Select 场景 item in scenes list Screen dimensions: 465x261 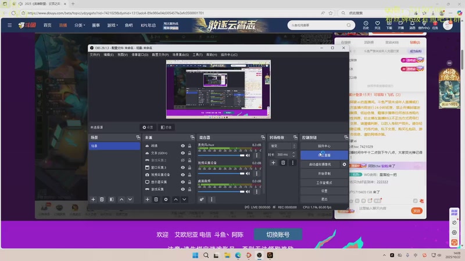click(x=115, y=146)
